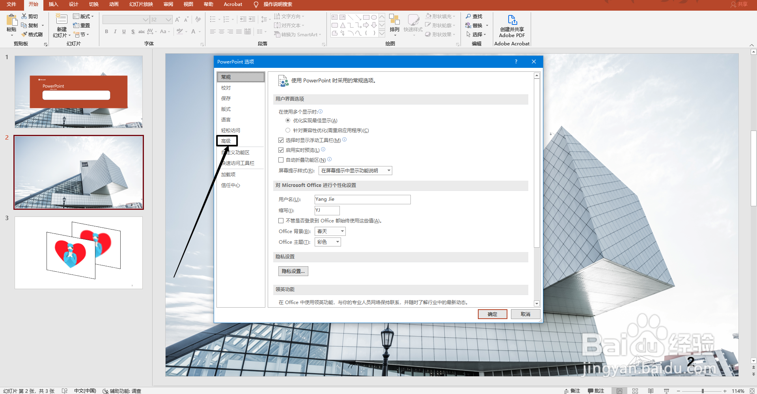Image resolution: width=757 pixels, height=394 pixels.
Task: Select the Format Painter brush
Action: [x=24, y=34]
